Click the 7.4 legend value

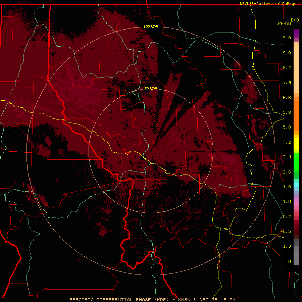click(x=287, y=83)
